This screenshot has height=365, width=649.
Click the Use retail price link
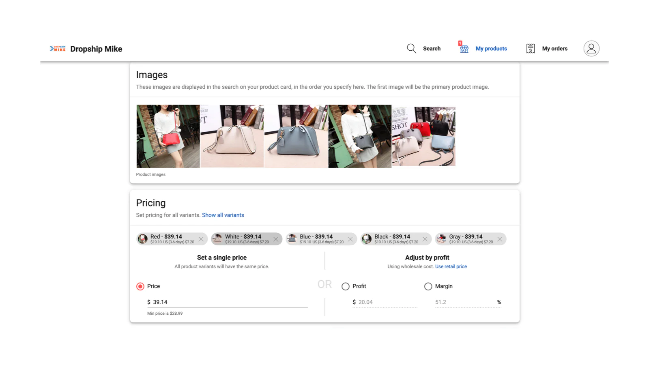(x=451, y=266)
